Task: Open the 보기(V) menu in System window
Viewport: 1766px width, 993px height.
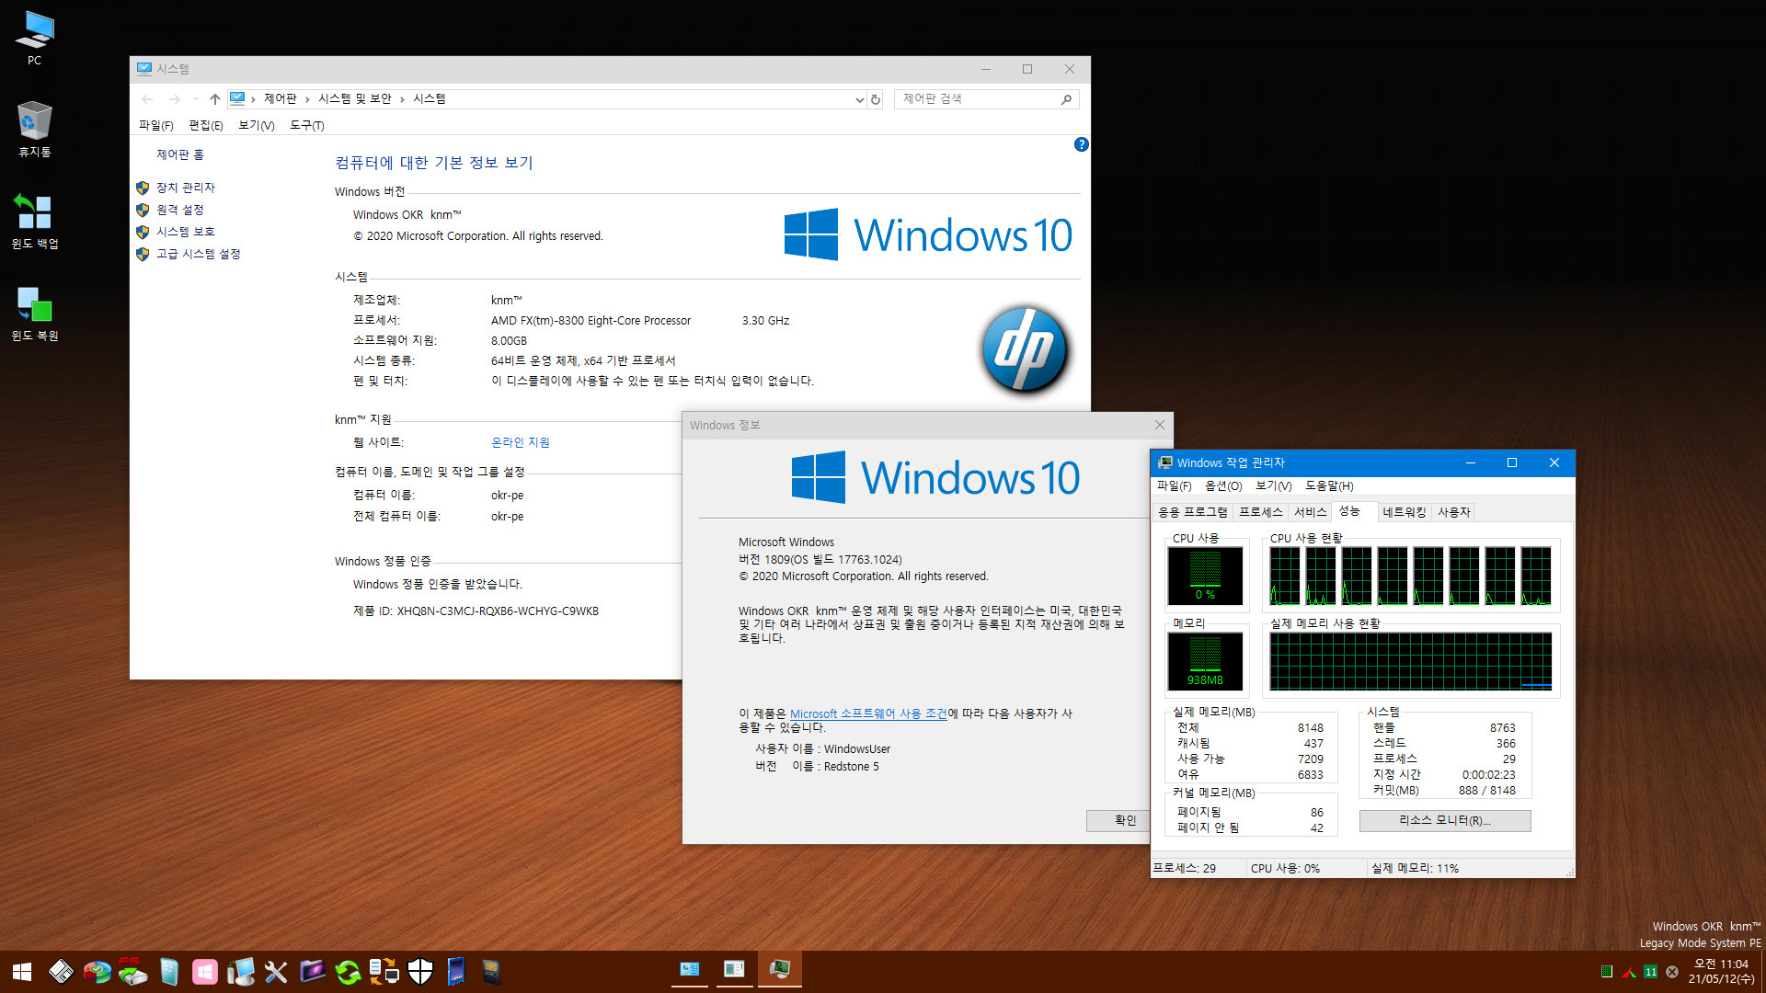Action: click(x=257, y=126)
